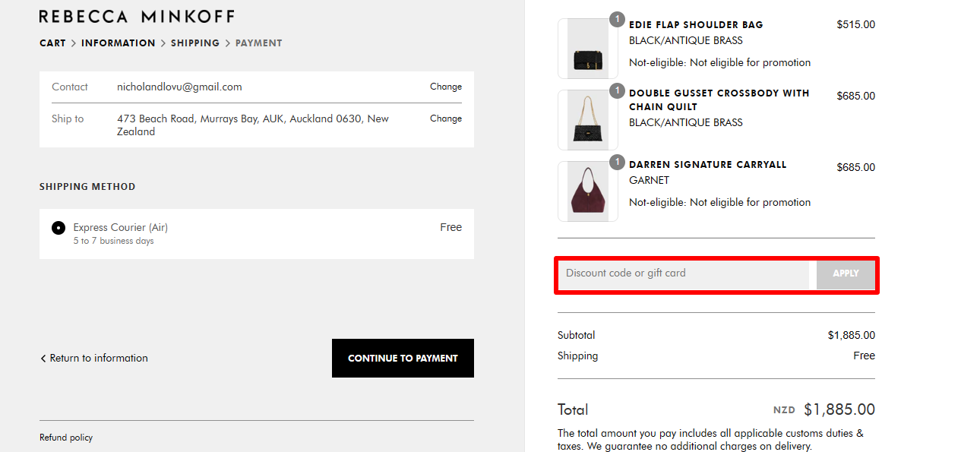Open the Double Gusset Crossbody thumbnail
This screenshot has width=961, height=452.
[587, 119]
